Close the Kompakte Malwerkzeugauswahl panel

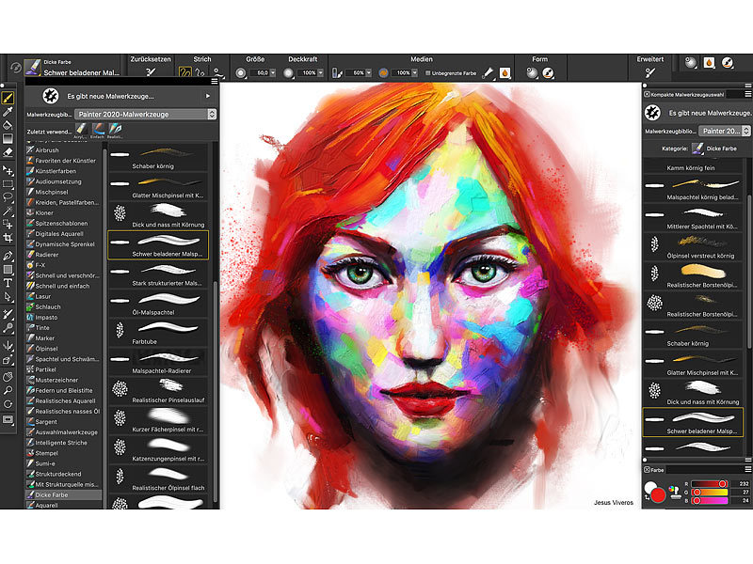(x=647, y=95)
